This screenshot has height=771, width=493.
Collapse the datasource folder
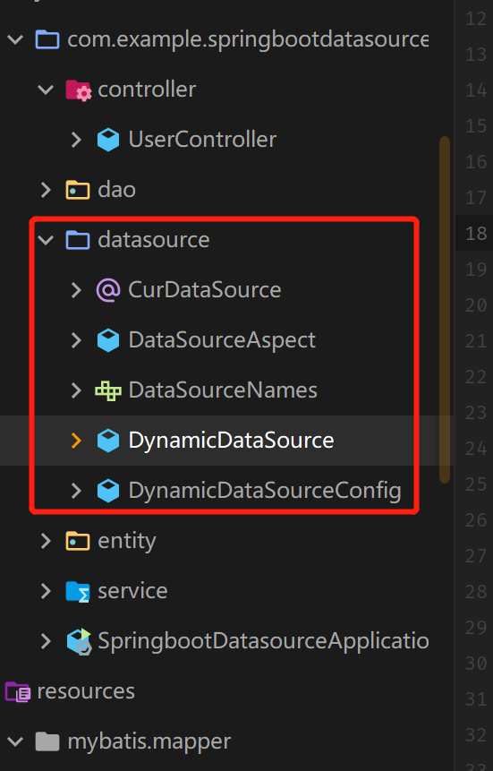click(46, 240)
